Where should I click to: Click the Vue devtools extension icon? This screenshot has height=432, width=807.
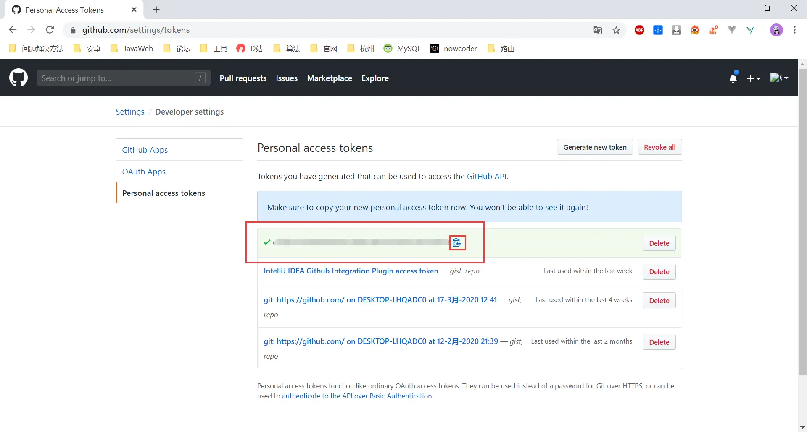pos(732,30)
